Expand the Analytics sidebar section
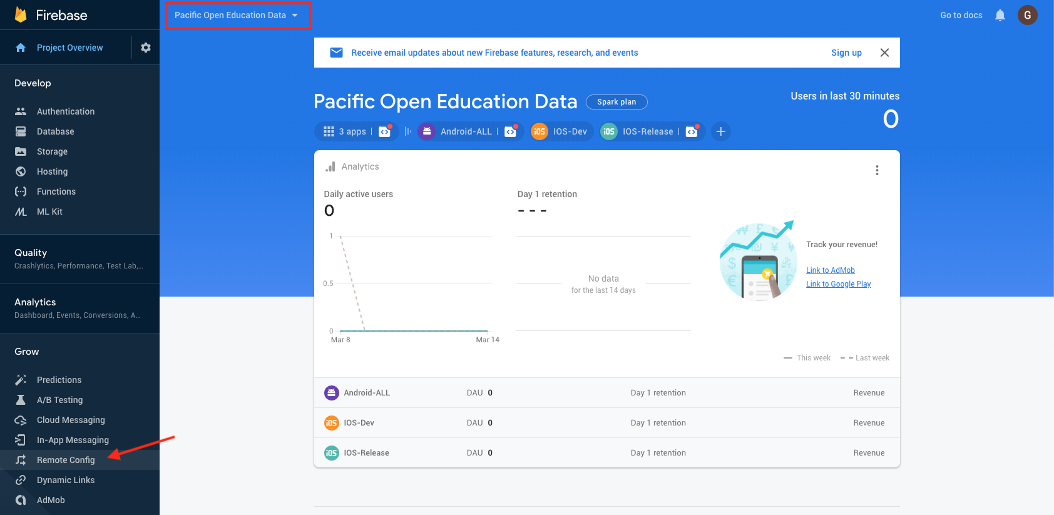The image size is (1054, 515). click(79, 308)
